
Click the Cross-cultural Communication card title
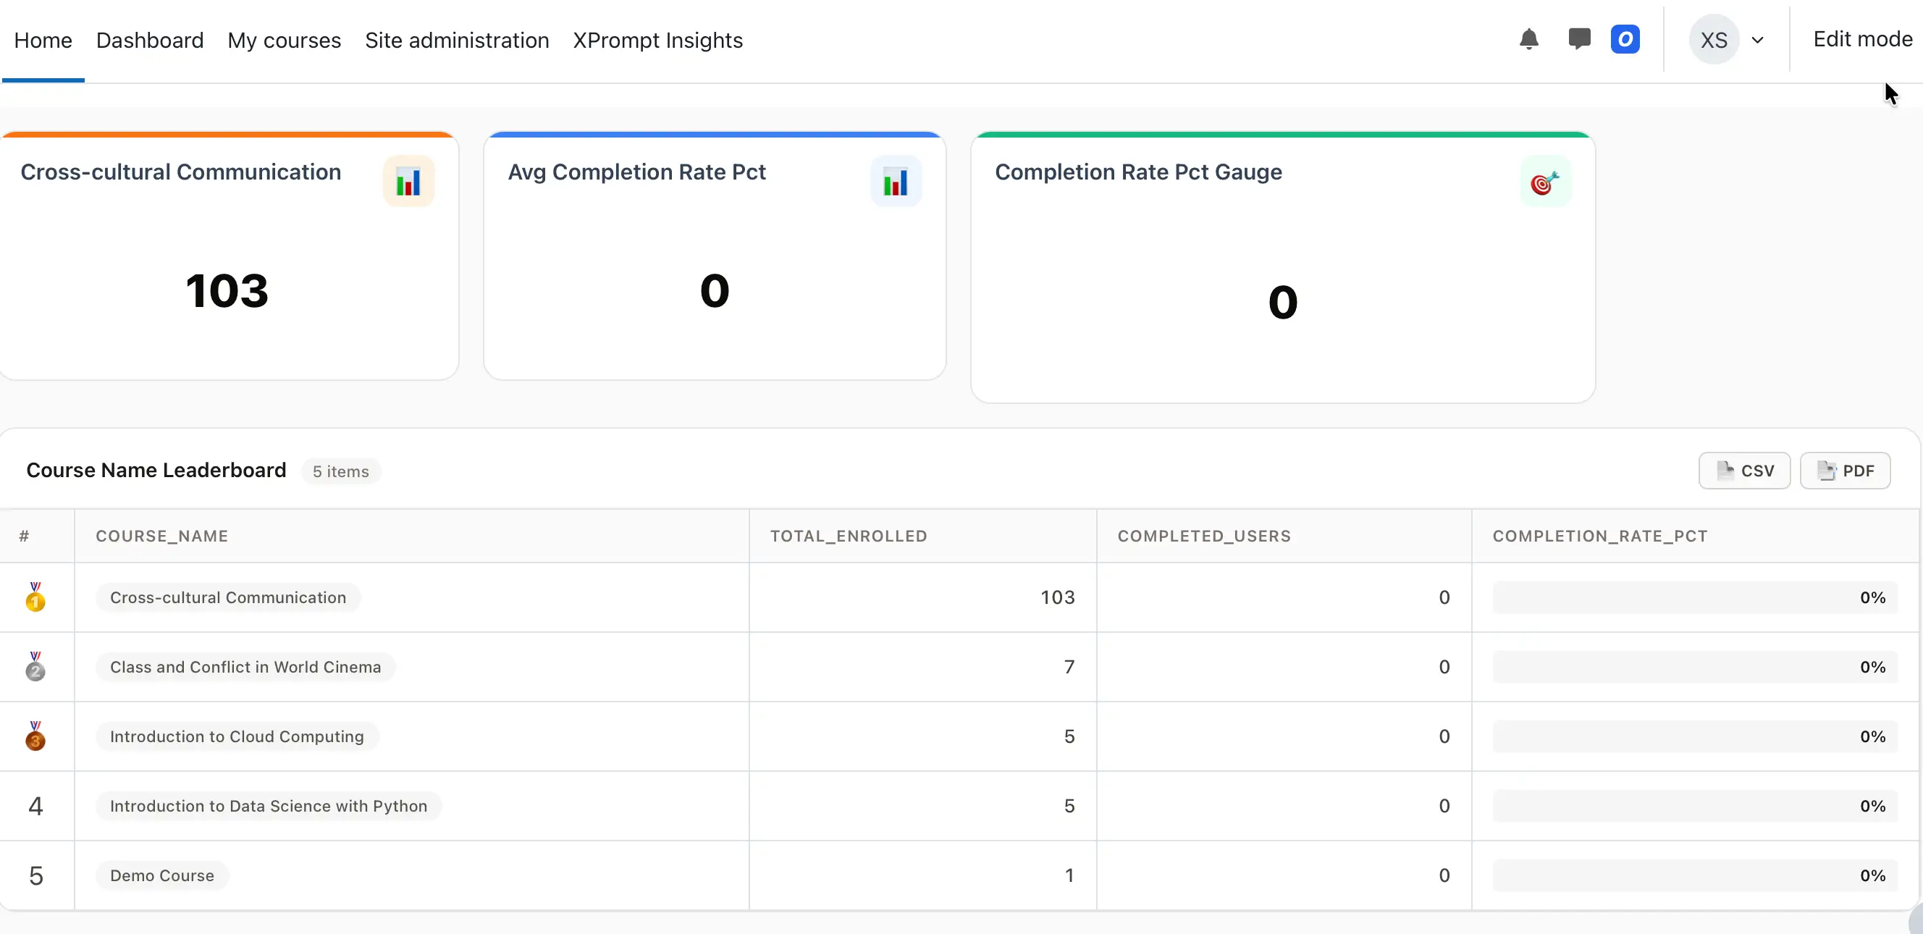click(x=181, y=172)
